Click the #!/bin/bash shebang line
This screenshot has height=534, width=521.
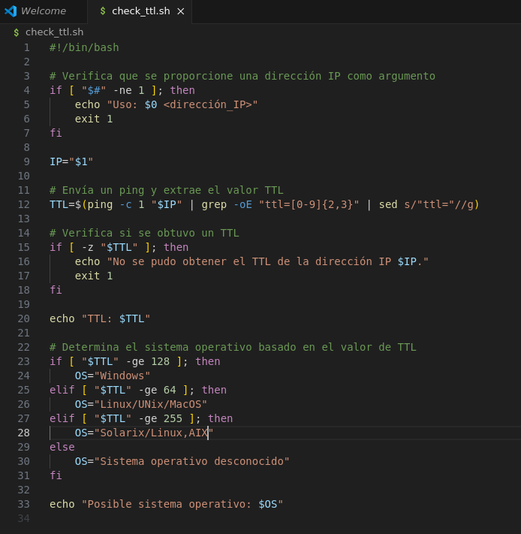point(84,47)
